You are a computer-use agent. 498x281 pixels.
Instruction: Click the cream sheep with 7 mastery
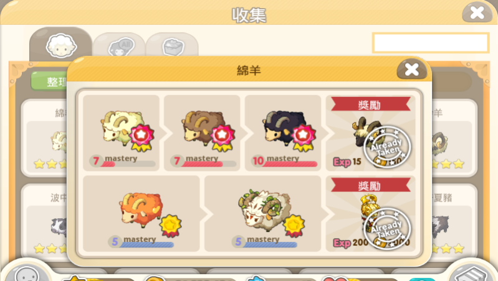coord(121,133)
